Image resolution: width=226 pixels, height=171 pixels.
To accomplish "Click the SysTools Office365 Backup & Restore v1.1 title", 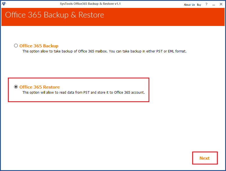I will 90,4.
